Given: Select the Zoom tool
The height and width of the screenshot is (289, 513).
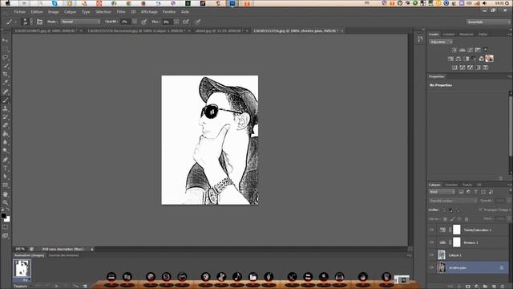Looking at the screenshot, I should point(6,203).
